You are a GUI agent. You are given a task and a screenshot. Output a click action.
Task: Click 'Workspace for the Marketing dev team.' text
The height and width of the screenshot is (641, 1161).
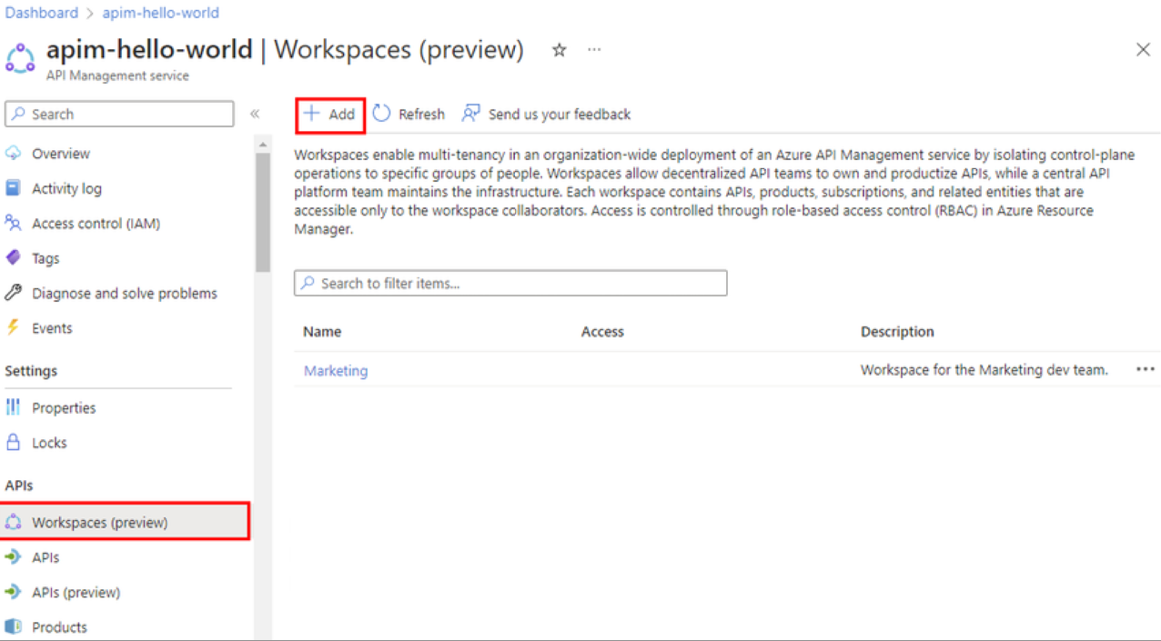point(984,370)
